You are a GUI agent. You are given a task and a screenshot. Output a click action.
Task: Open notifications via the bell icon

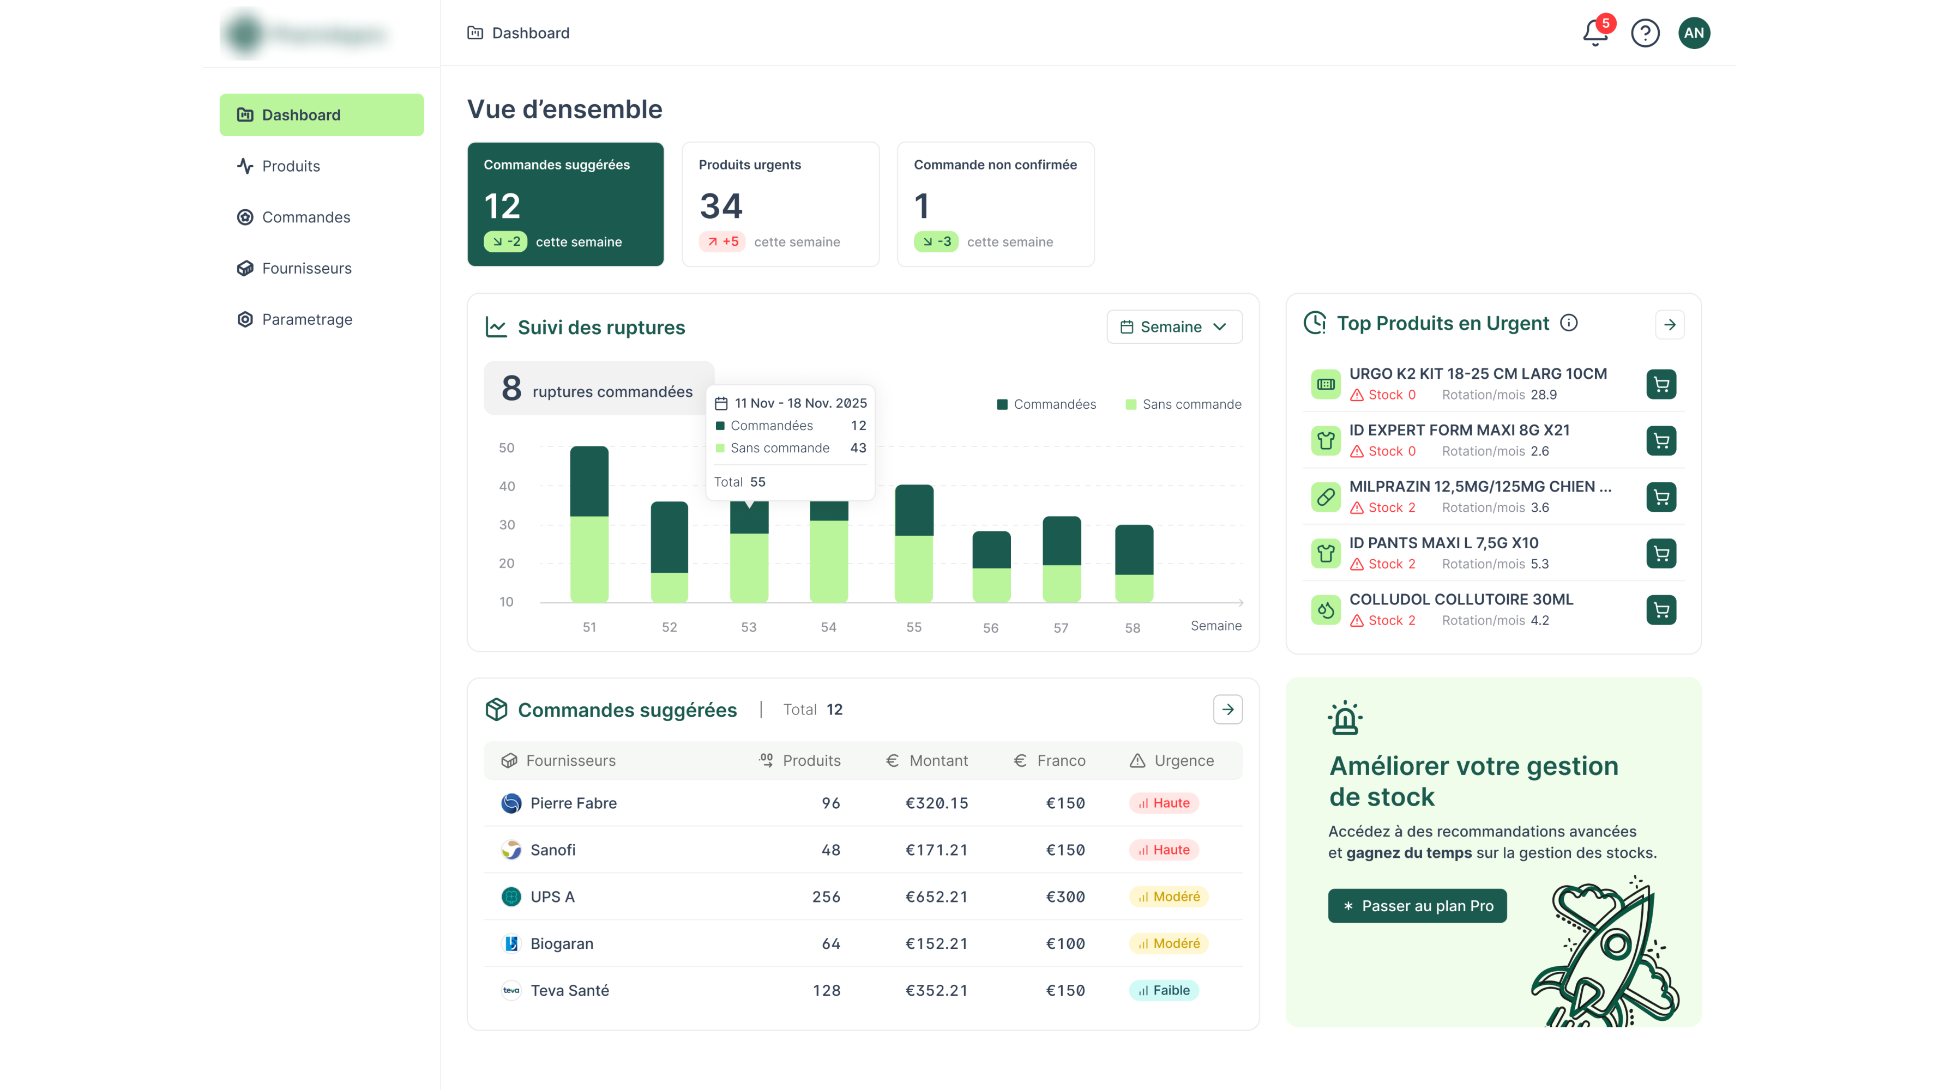pos(1595,33)
